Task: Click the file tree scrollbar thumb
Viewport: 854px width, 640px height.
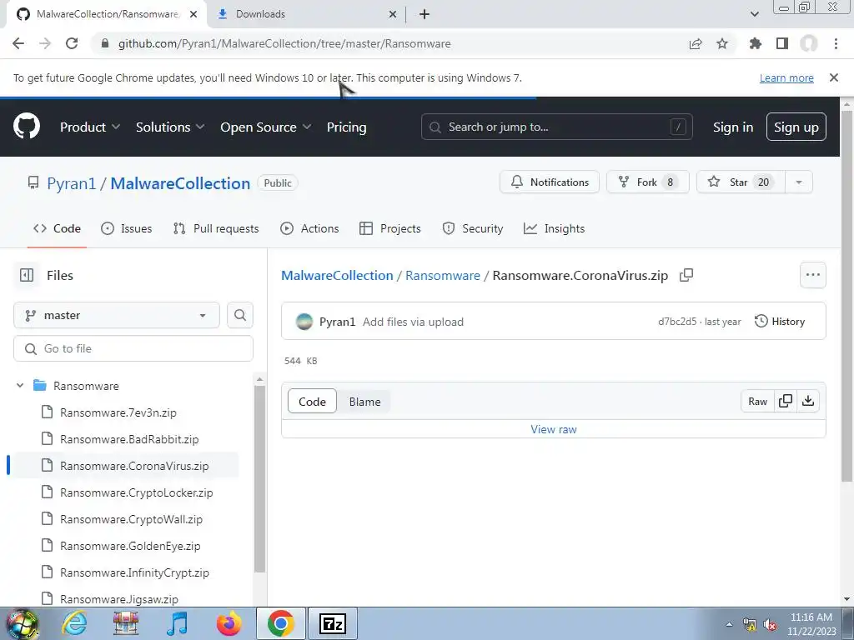Action: point(260,479)
